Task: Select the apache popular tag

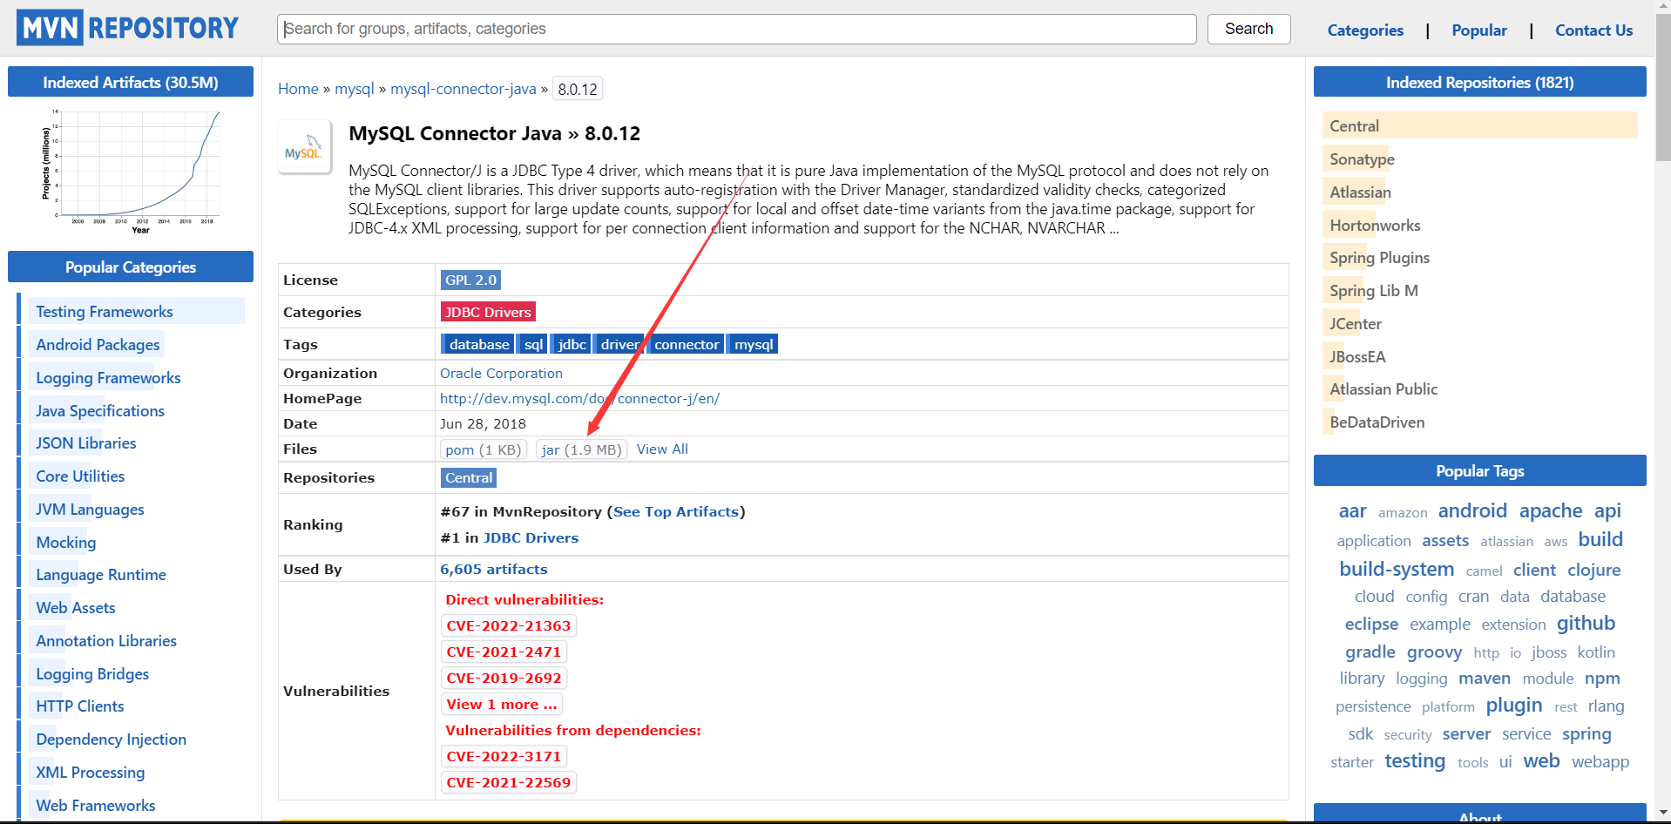Action: 1551,510
